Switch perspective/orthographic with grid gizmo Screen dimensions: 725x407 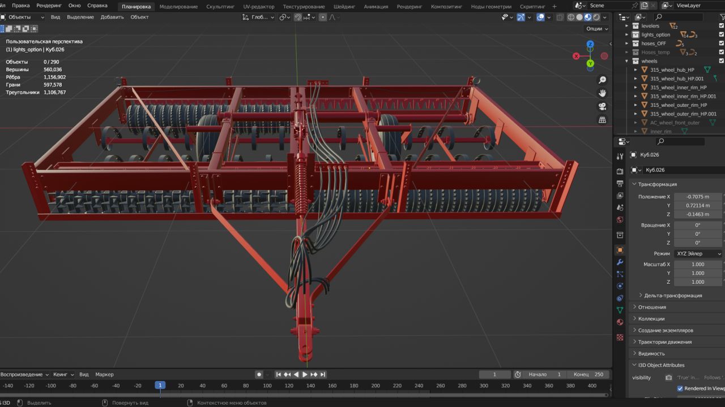tap(602, 120)
